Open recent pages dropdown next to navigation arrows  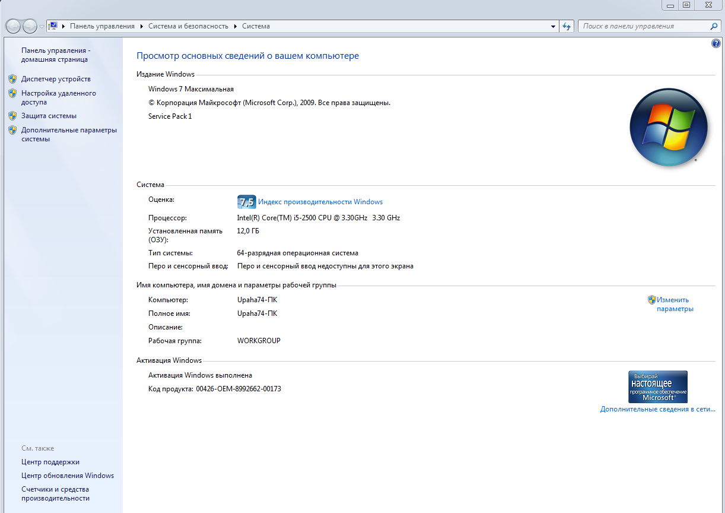pyautogui.click(x=42, y=27)
